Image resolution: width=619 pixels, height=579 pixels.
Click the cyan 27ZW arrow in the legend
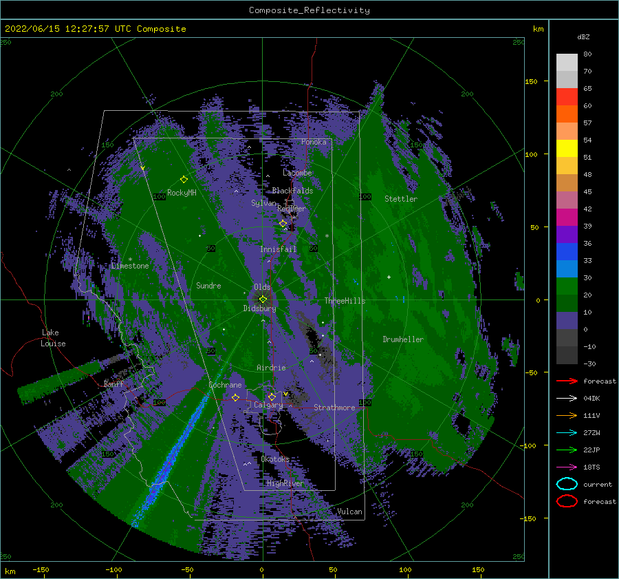click(x=567, y=433)
